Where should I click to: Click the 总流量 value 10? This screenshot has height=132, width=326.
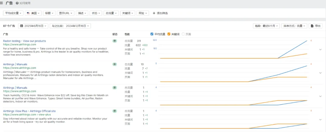click(142, 64)
